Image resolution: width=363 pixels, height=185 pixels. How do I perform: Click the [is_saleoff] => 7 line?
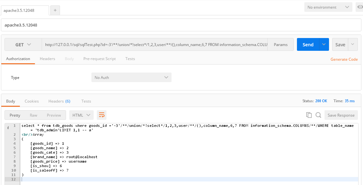pos(49,171)
